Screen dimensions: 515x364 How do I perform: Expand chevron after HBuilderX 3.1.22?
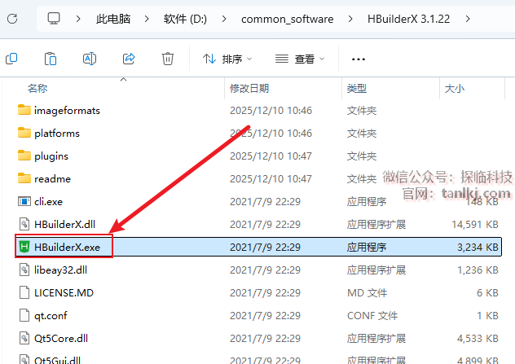tap(468, 19)
